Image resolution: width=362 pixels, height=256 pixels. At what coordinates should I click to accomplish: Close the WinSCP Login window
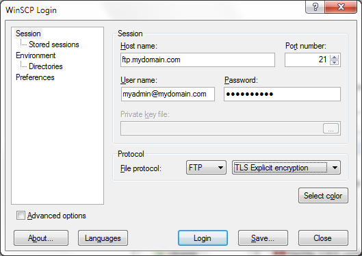[x=341, y=7]
